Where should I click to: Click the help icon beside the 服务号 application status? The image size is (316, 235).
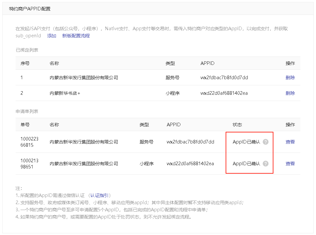[266, 142]
